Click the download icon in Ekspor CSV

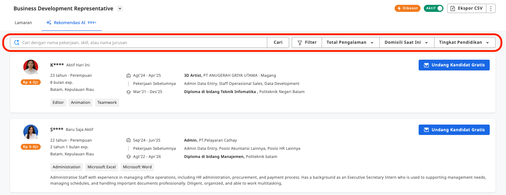coord(453,8)
